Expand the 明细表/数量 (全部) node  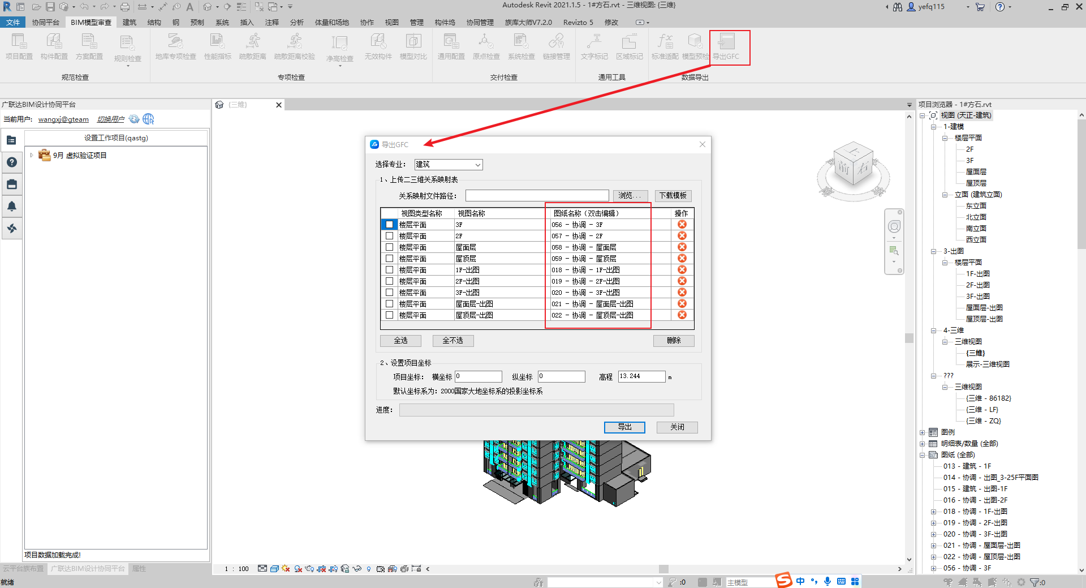[922, 444]
